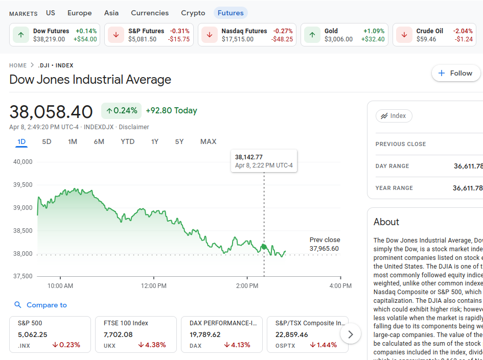Select the Futures markets tab
This screenshot has width=483, height=360.
[x=231, y=13]
